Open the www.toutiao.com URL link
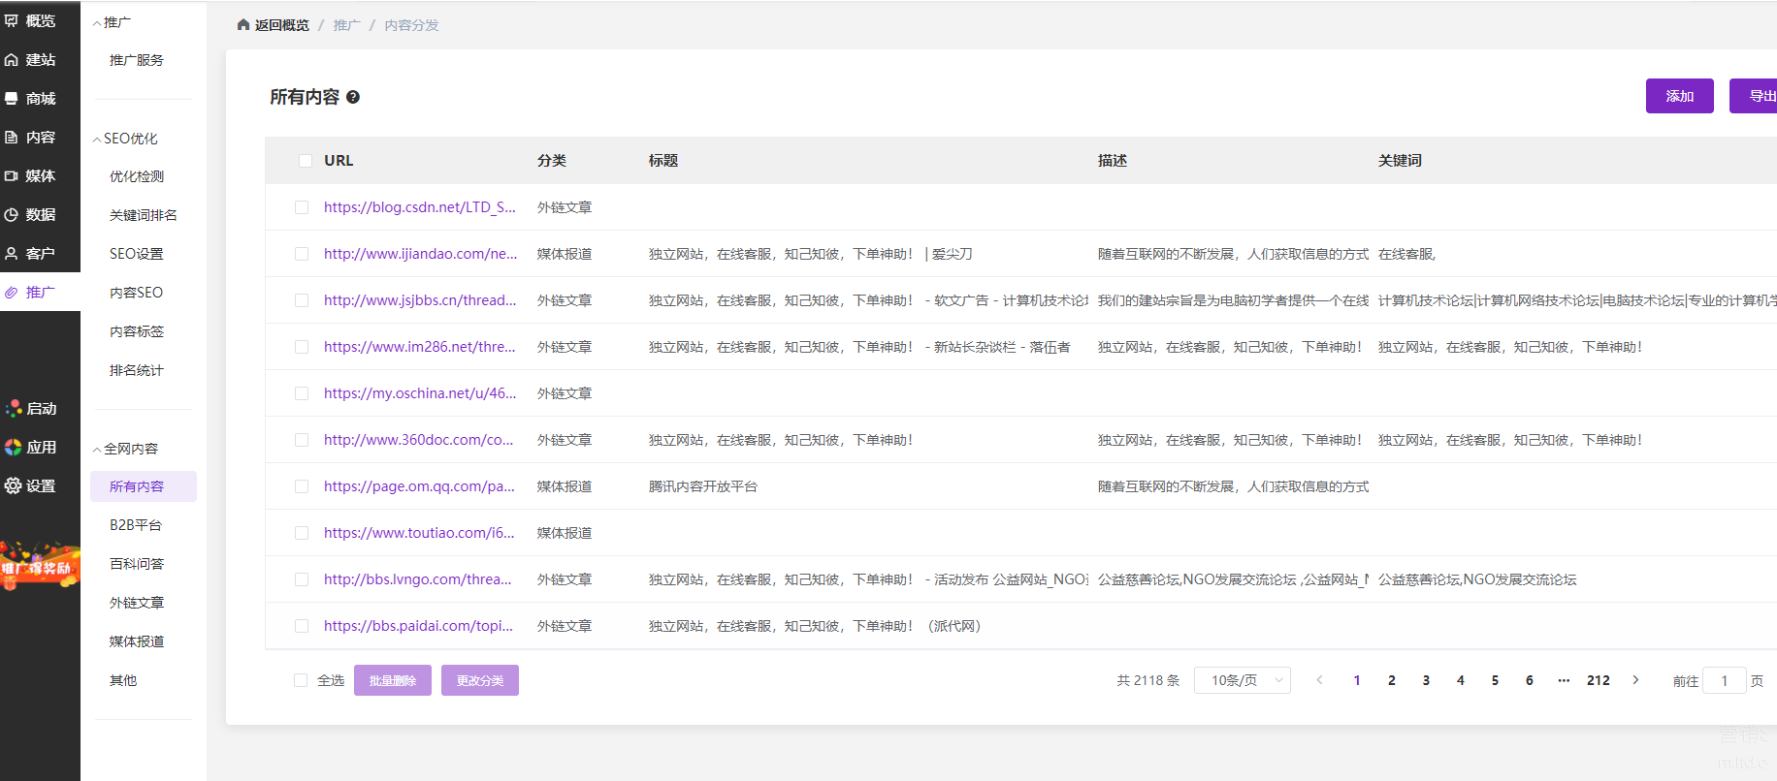 pyautogui.click(x=419, y=533)
